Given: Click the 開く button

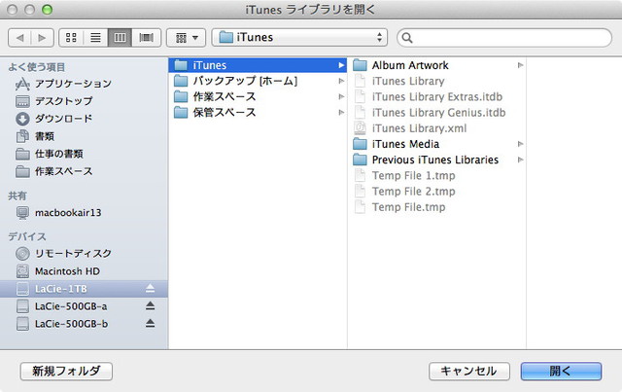Looking at the screenshot, I should point(560,371).
